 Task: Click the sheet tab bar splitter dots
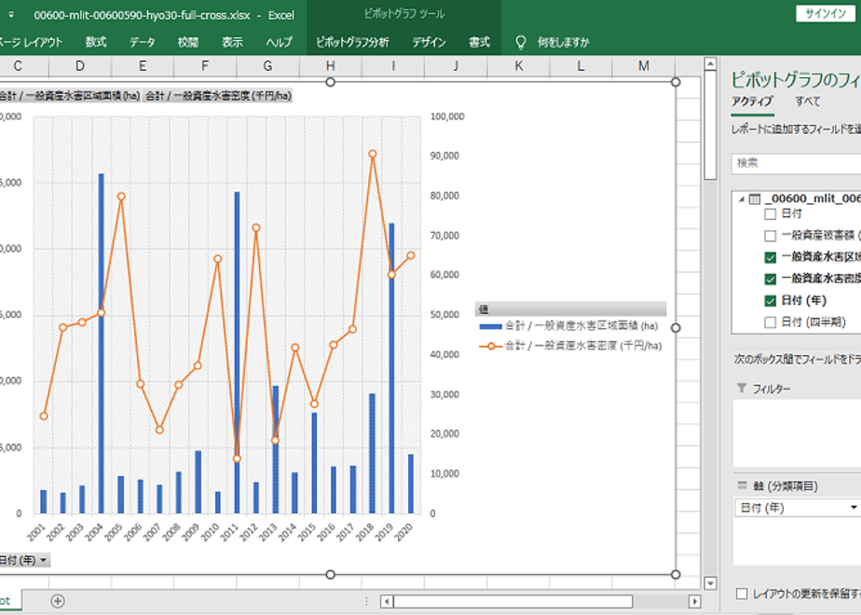click(x=366, y=601)
